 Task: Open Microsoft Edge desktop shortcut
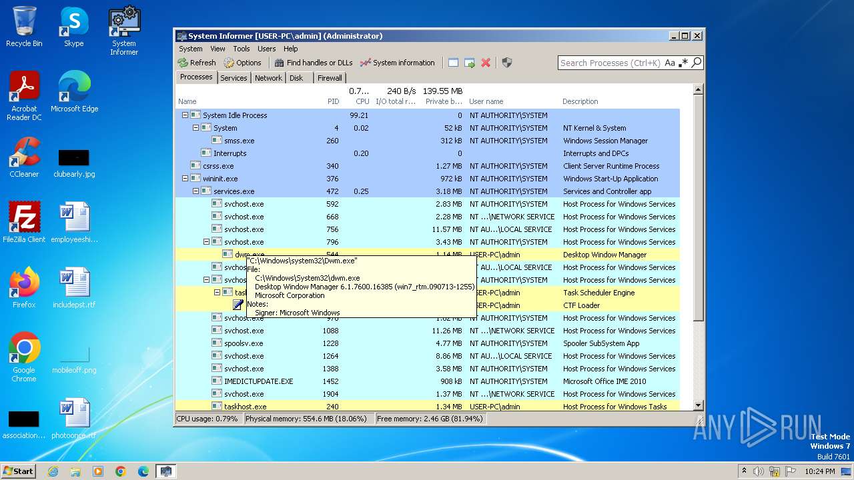coord(74,92)
